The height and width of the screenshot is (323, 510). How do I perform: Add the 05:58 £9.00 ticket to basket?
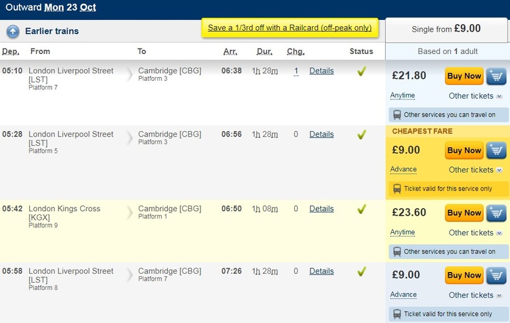pyautogui.click(x=496, y=275)
